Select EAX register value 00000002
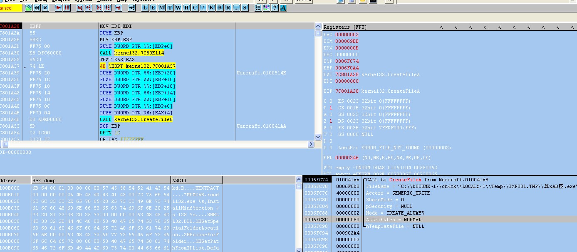Viewport: 577px width, 252px height. [x=347, y=35]
